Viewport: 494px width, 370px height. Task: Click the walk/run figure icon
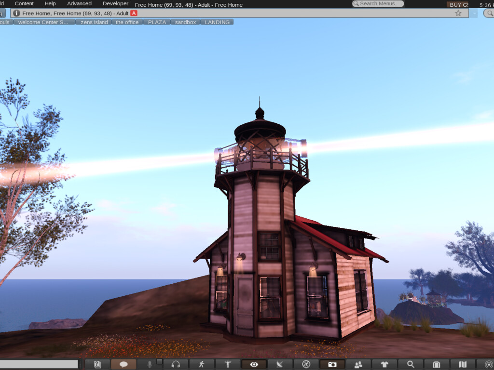coord(202,365)
